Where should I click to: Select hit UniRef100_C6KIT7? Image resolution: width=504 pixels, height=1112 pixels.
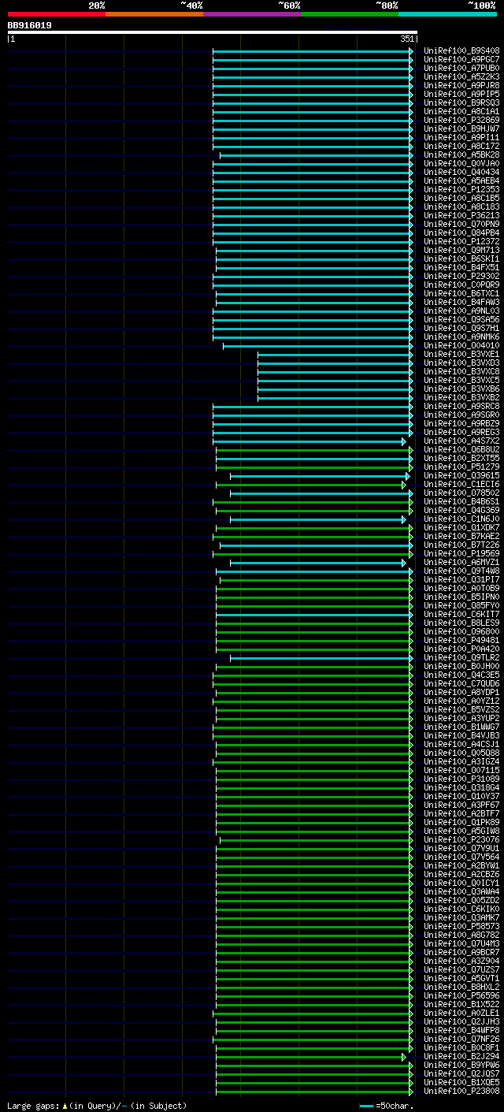[x=461, y=615]
